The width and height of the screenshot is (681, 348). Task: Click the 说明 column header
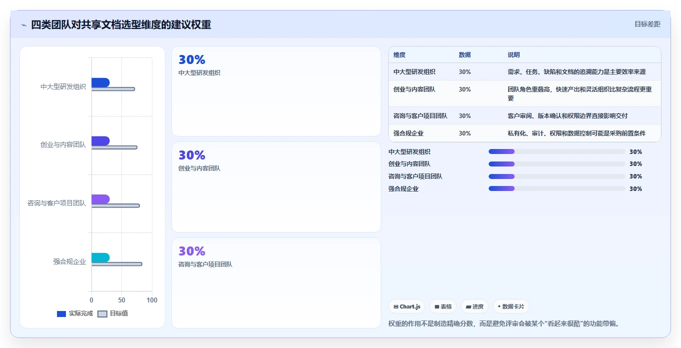pyautogui.click(x=514, y=55)
